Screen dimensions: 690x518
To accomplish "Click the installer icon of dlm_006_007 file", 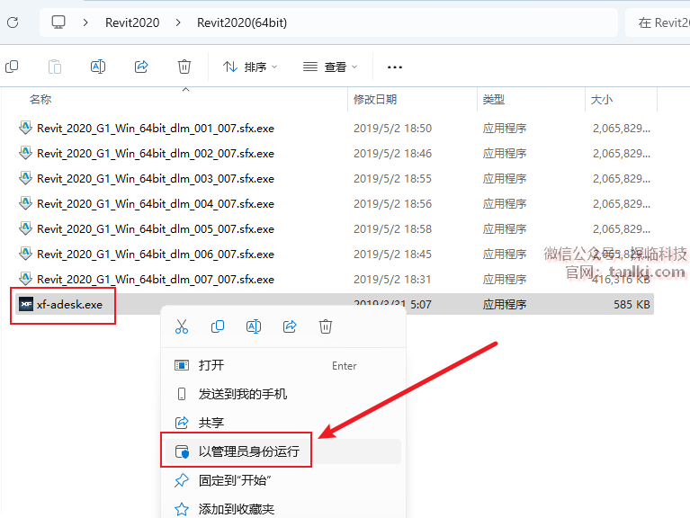I will [25, 254].
